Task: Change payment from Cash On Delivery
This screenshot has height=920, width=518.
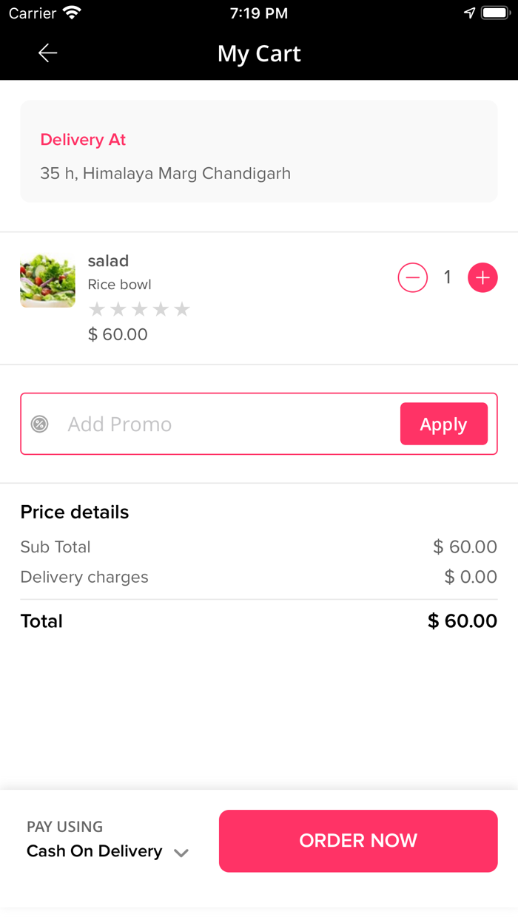Action: pyautogui.click(x=95, y=851)
